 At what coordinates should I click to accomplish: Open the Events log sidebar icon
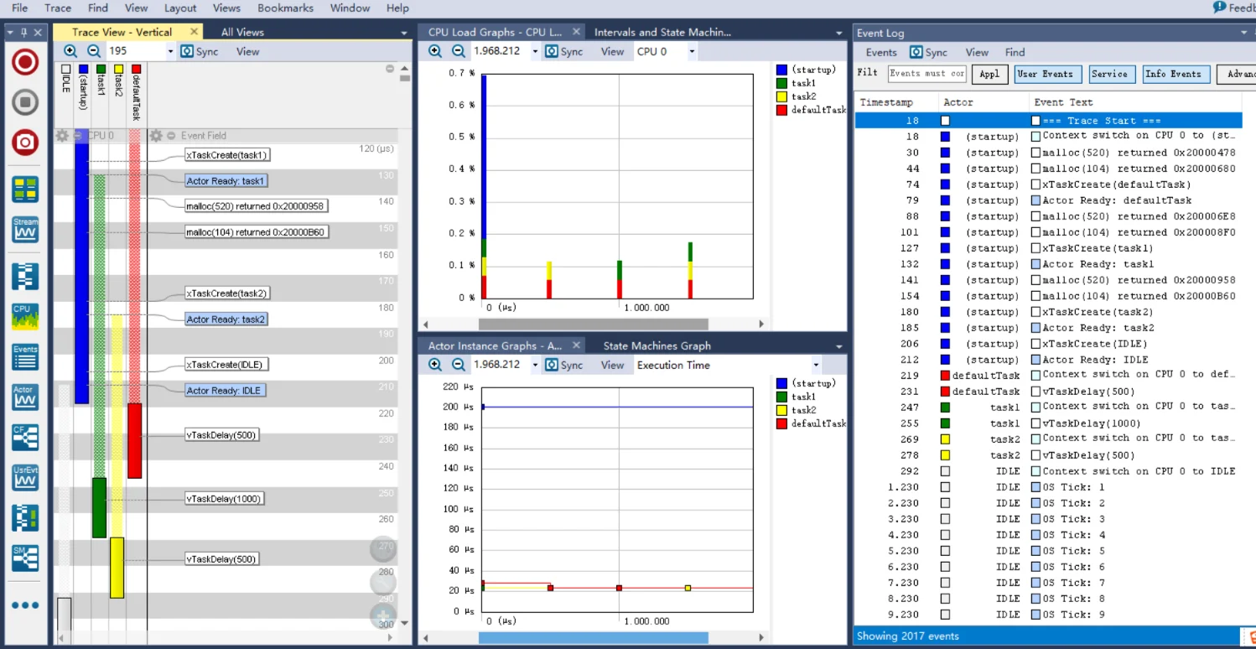(25, 356)
